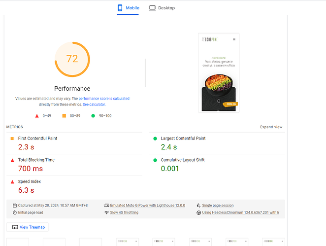Click the 2.4 s metric value
This screenshot has height=246, width=326.
pos(169,147)
